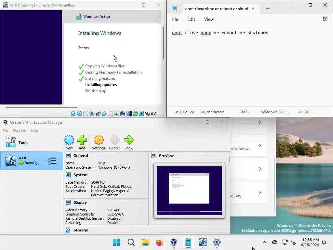Click Show to bring up the w10 VM window
Viewport: 333px width, 250px height.
tap(129, 142)
